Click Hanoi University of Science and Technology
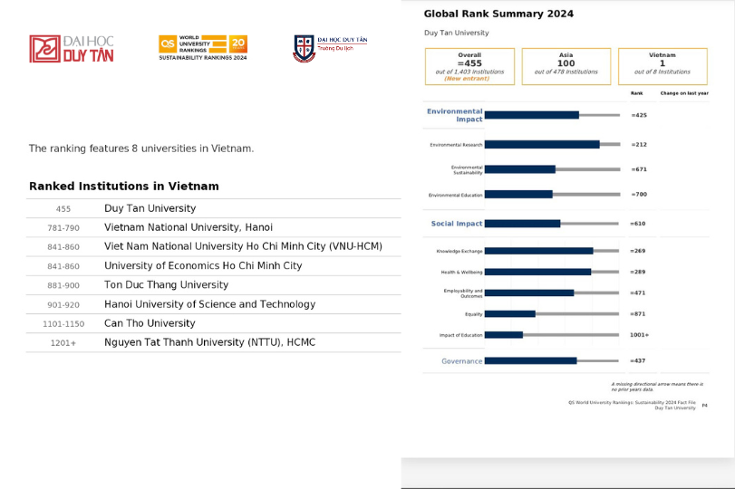The image size is (735, 489). pyautogui.click(x=209, y=304)
